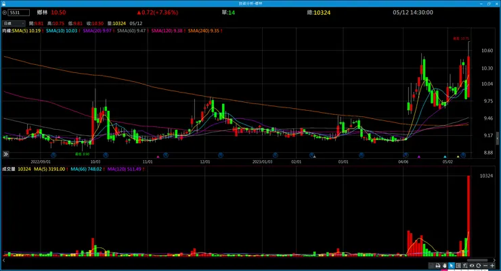Expand panel with double-chevron button at chart left
The height and width of the screenshot is (271, 501).
click(x=5, y=154)
